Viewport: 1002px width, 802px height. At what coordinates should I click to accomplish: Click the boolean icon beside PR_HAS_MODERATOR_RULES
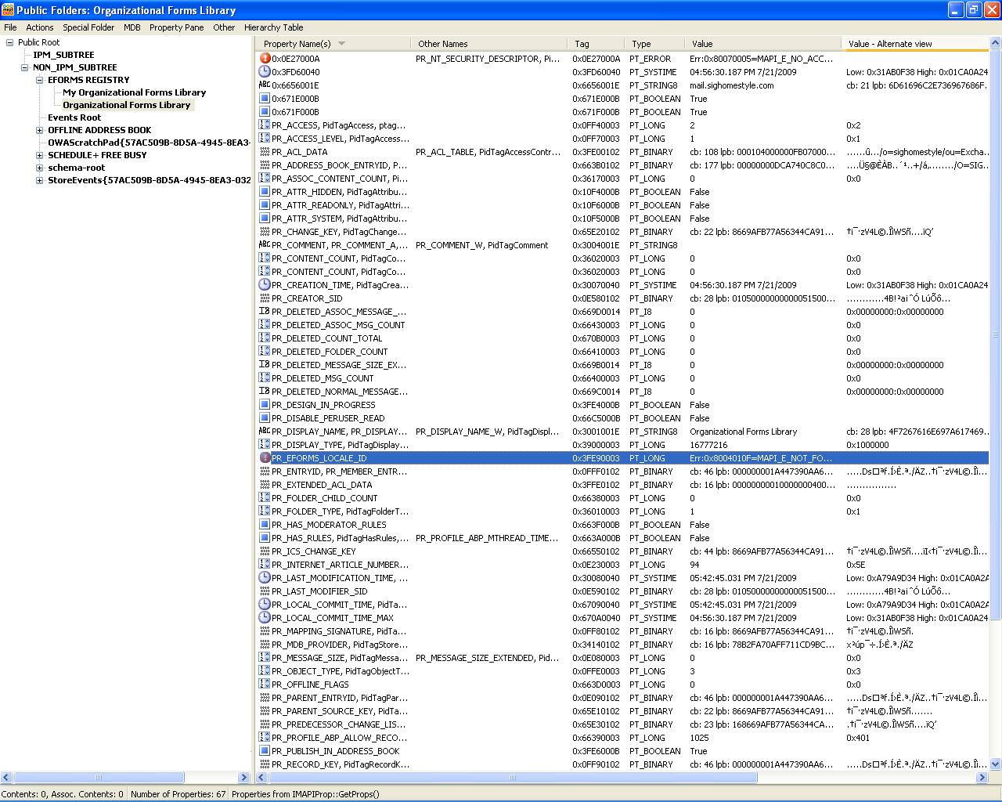(x=265, y=525)
